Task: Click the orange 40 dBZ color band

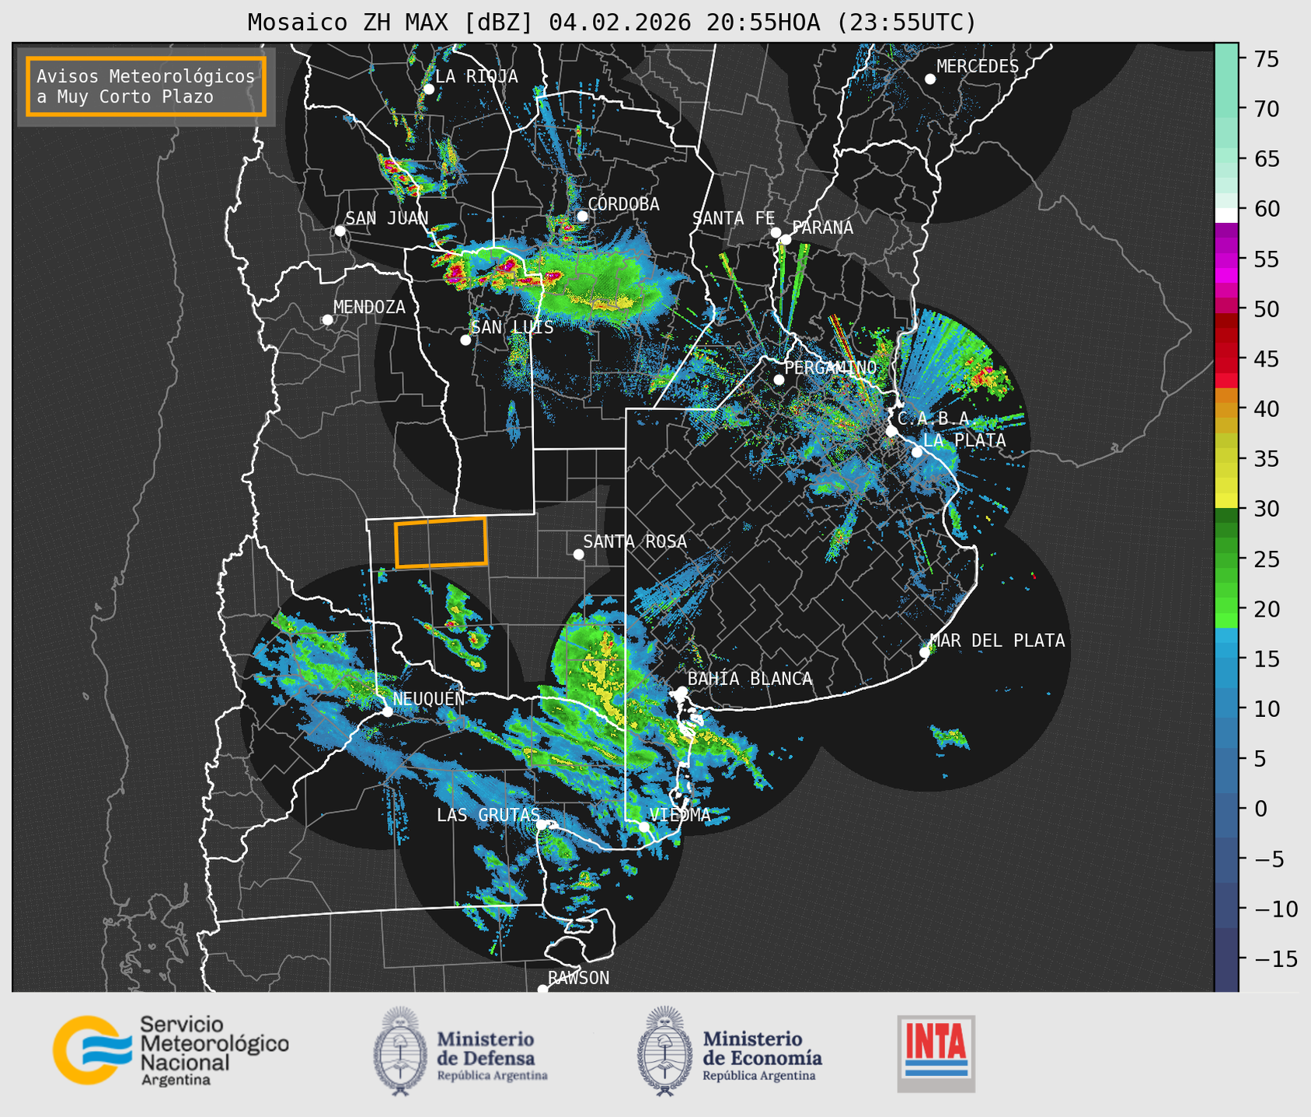Action: coord(1226,409)
